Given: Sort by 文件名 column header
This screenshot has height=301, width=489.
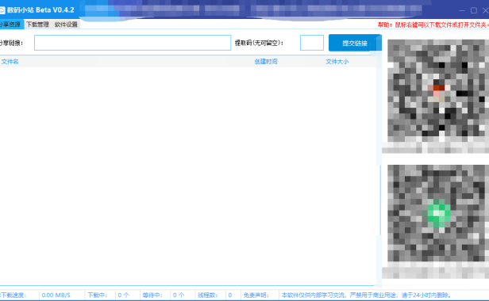Looking at the screenshot, I should (x=10, y=62).
